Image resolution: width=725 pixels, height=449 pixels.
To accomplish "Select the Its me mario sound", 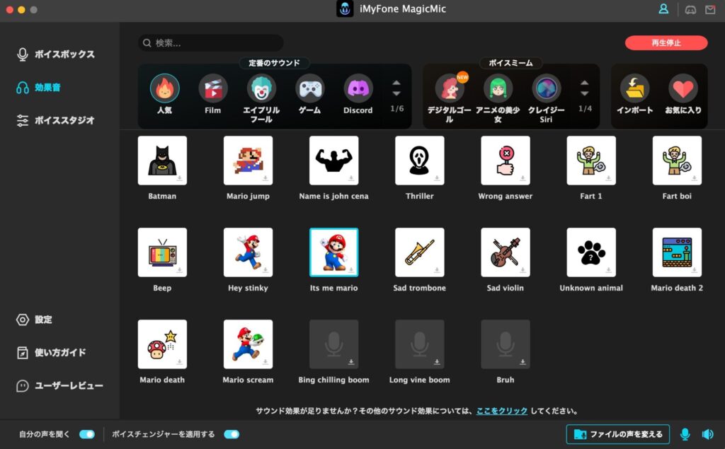I will (x=334, y=252).
